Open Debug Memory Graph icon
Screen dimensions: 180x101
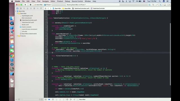[x=71, y=99]
